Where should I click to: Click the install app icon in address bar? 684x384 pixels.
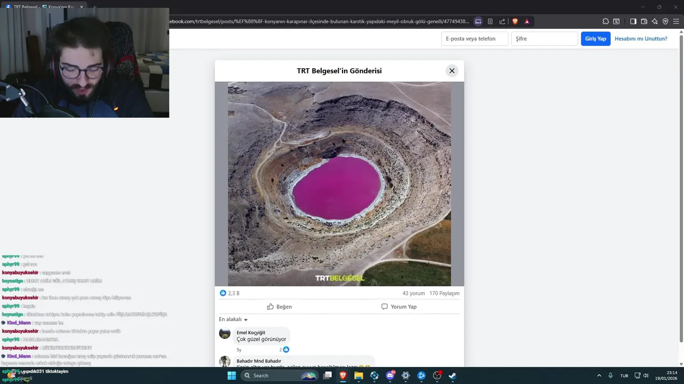pyautogui.click(x=478, y=21)
